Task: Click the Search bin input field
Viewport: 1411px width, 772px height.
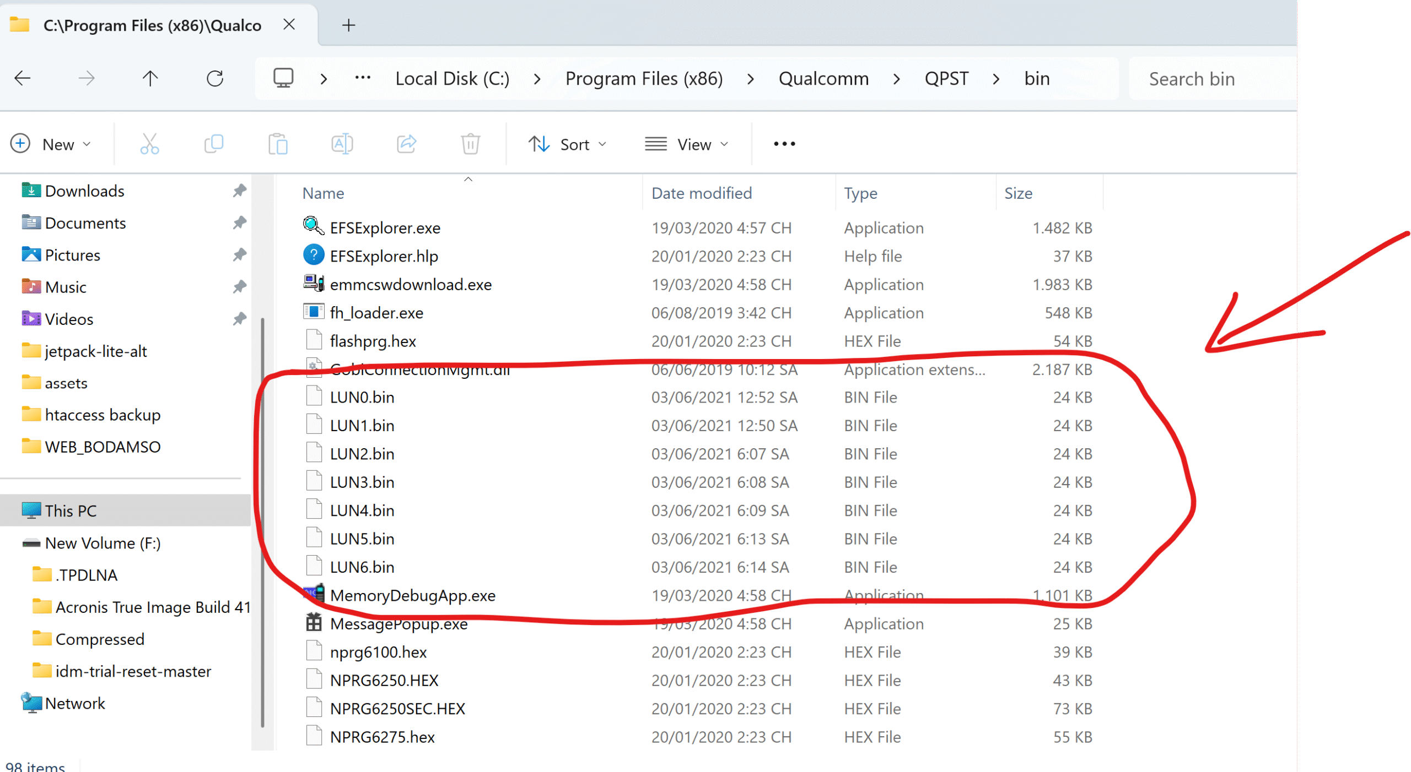Action: (1213, 79)
